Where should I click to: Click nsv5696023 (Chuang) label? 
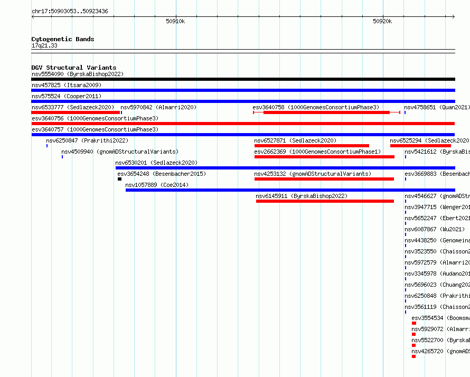(x=437, y=285)
